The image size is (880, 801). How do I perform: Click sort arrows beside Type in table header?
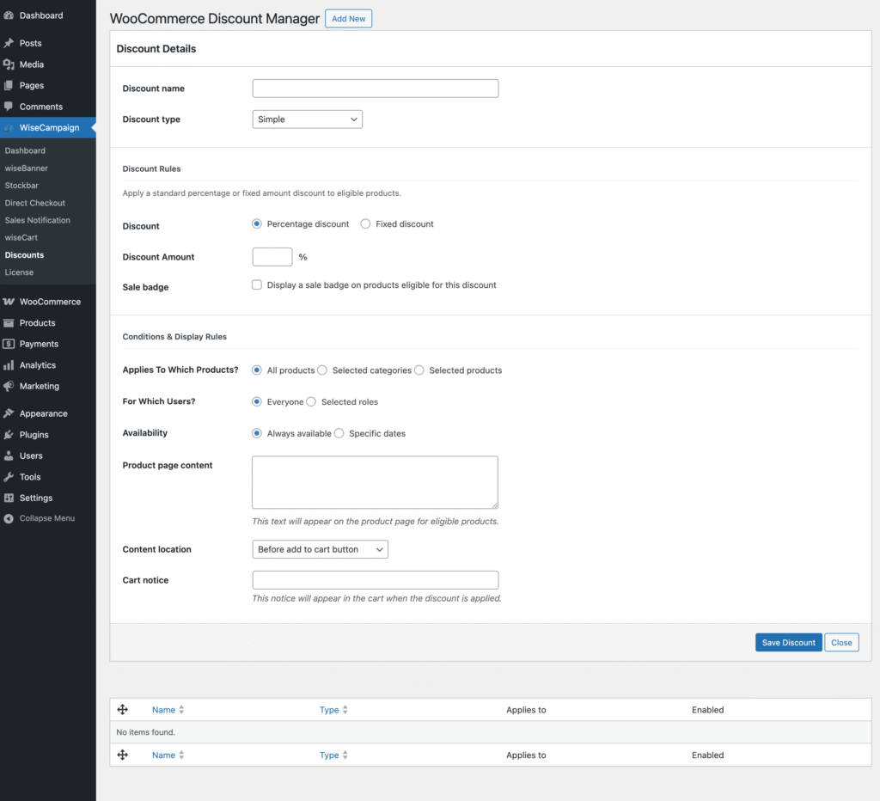click(345, 710)
